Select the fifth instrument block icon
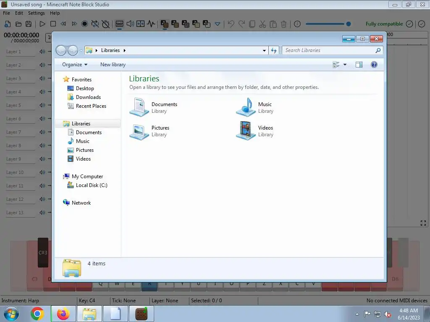The width and height of the screenshot is (430, 322). click(207, 24)
